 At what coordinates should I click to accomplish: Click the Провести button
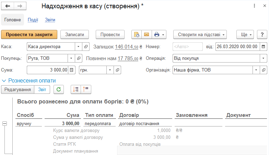[110, 34]
